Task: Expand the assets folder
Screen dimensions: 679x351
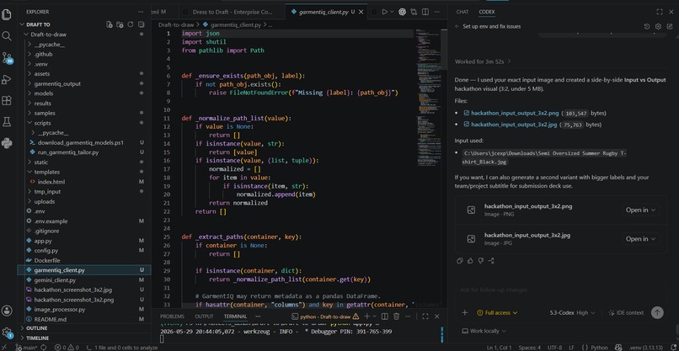Action: click(x=42, y=73)
